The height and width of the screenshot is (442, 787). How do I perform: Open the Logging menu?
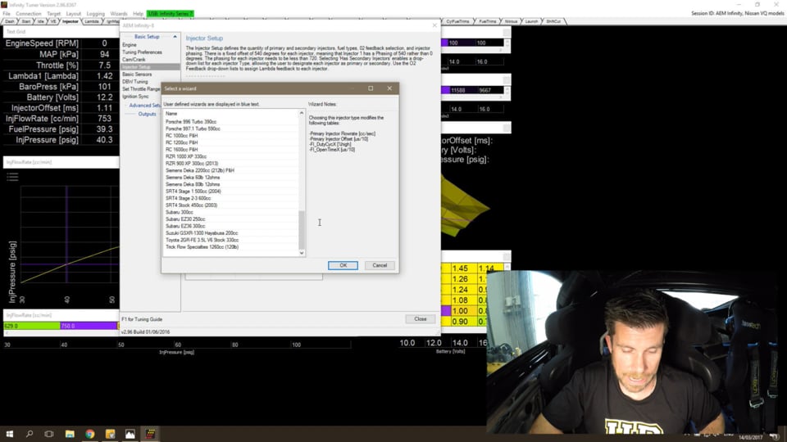(x=95, y=14)
